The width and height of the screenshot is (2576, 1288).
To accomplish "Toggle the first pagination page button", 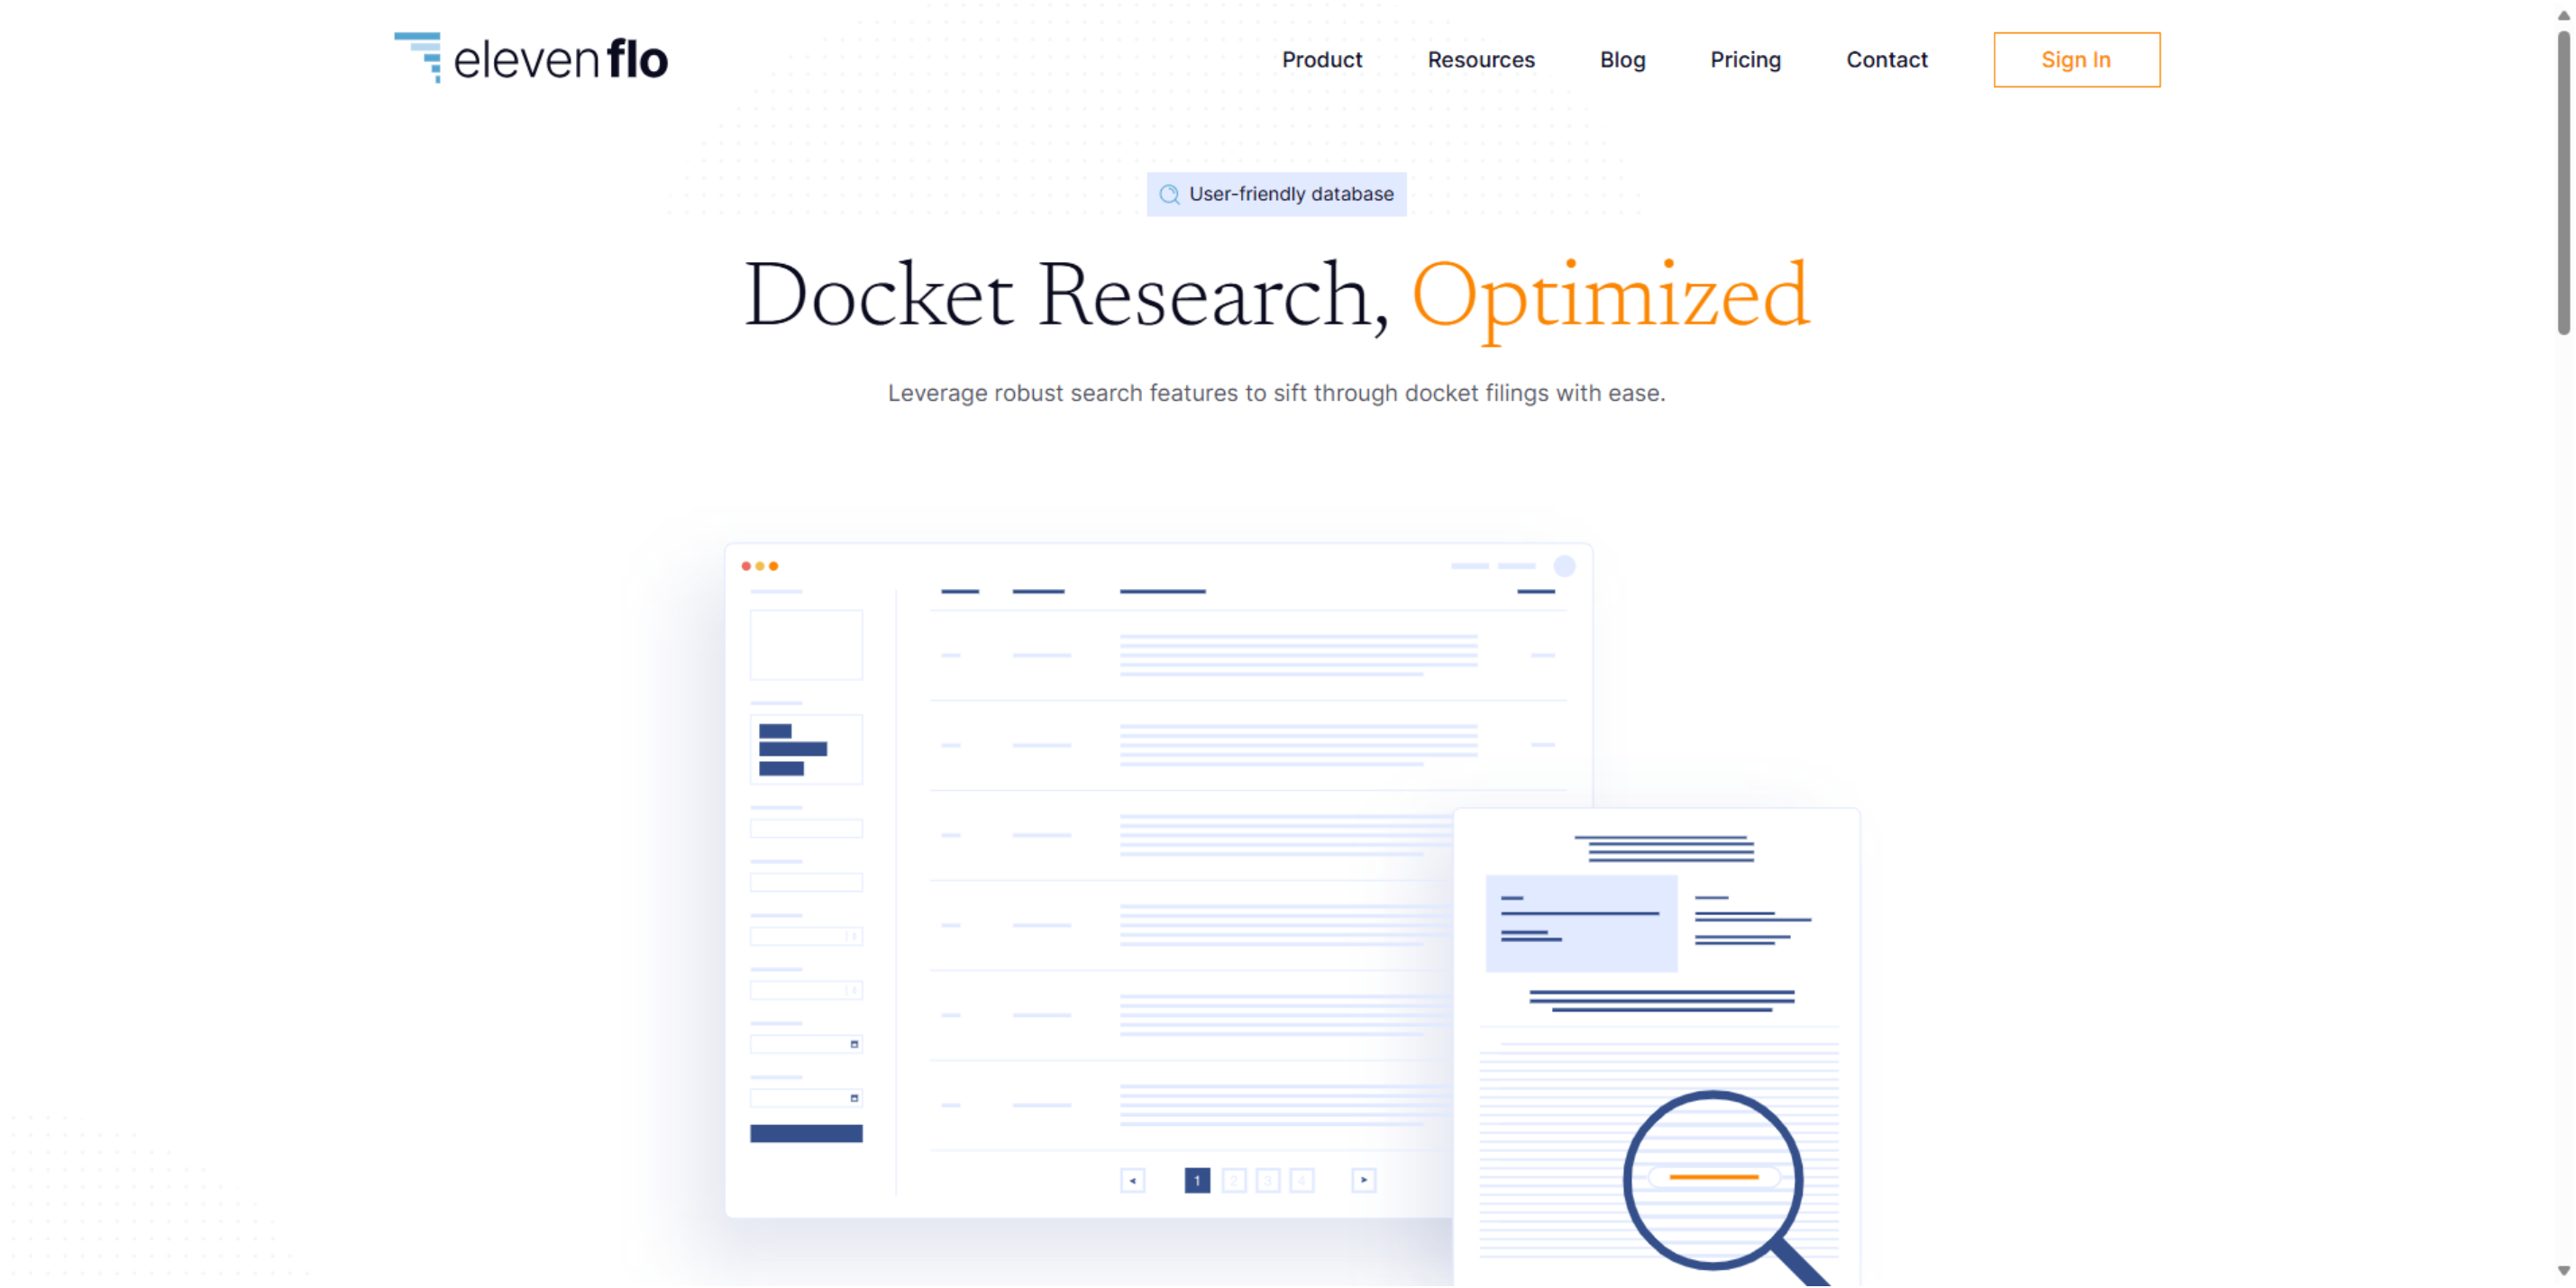I will [1197, 1180].
